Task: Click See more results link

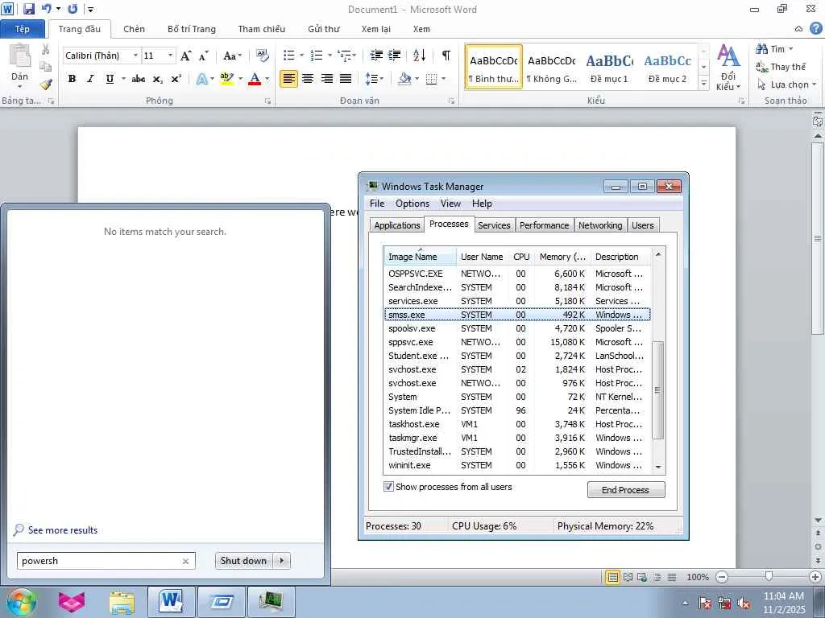Action: pos(63,530)
